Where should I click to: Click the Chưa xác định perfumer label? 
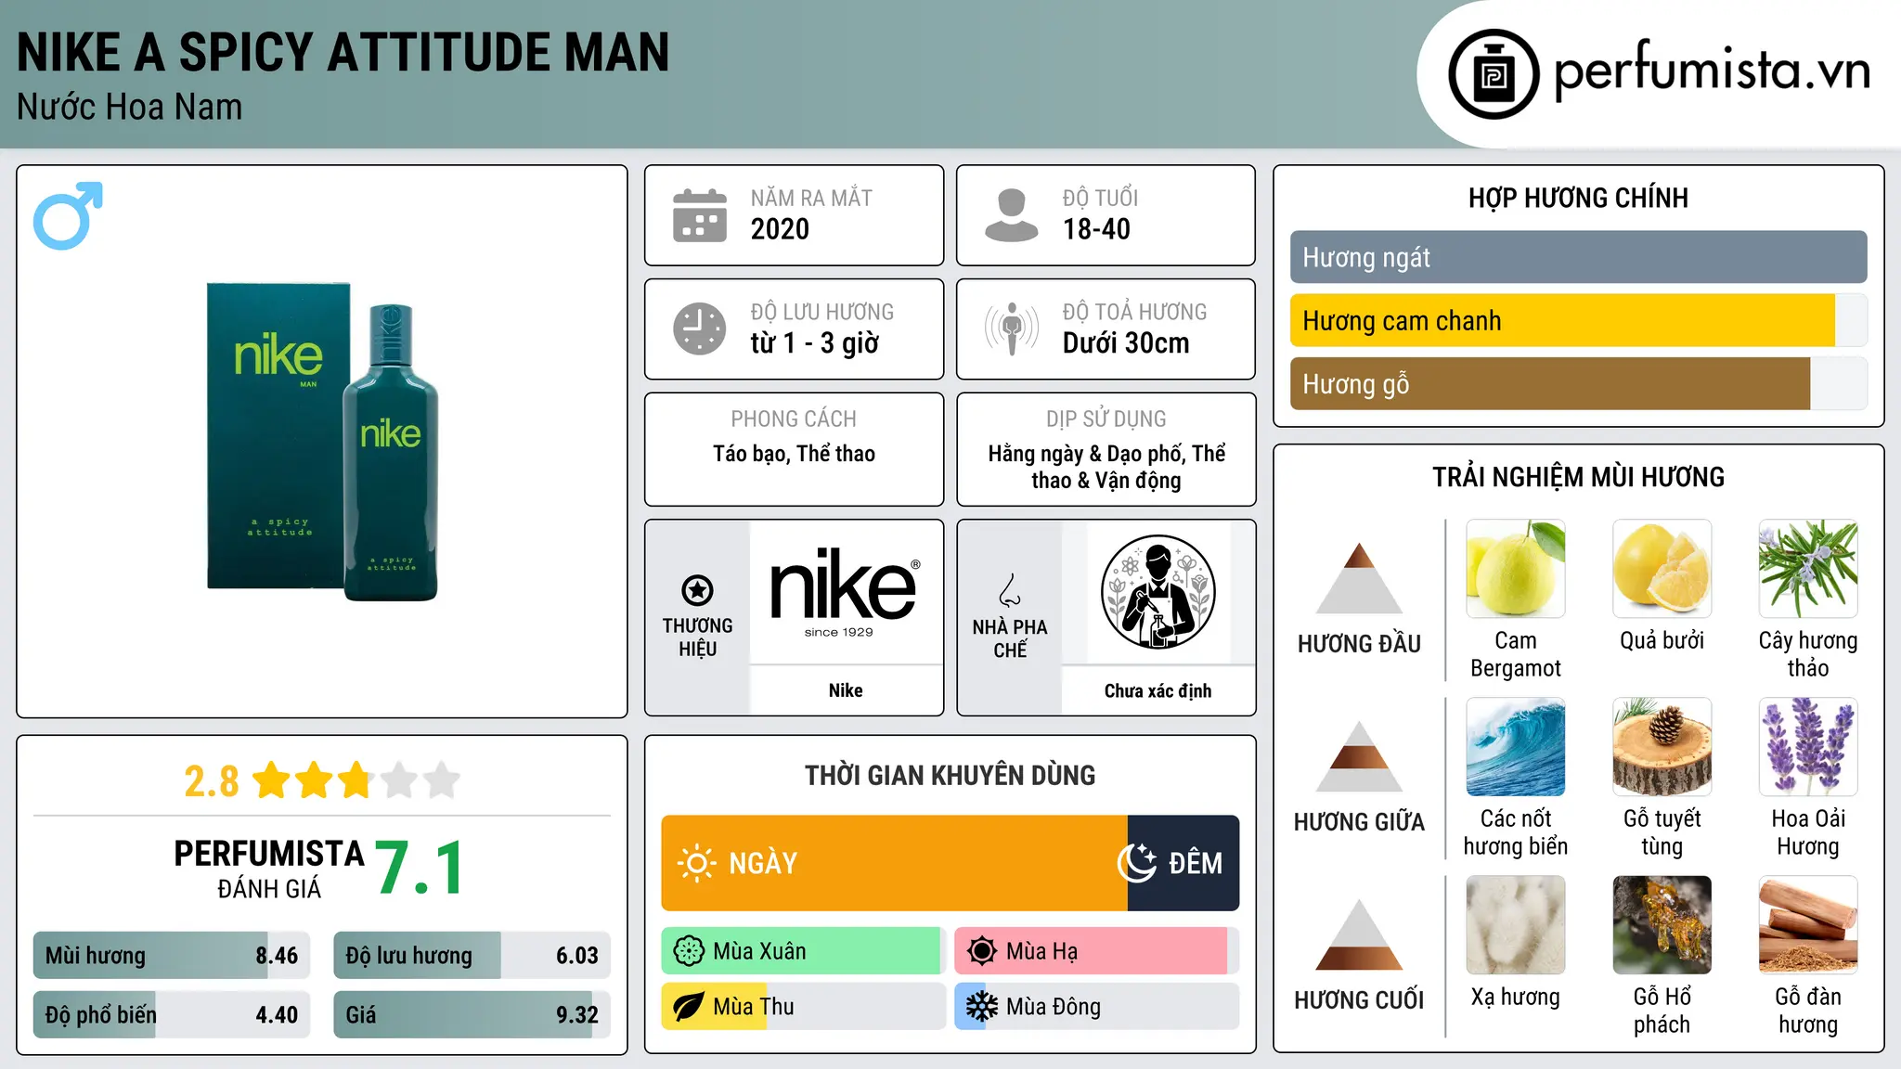(x=1157, y=690)
